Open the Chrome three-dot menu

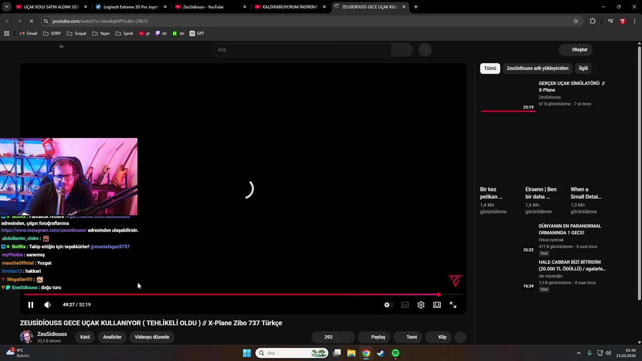[634, 21]
